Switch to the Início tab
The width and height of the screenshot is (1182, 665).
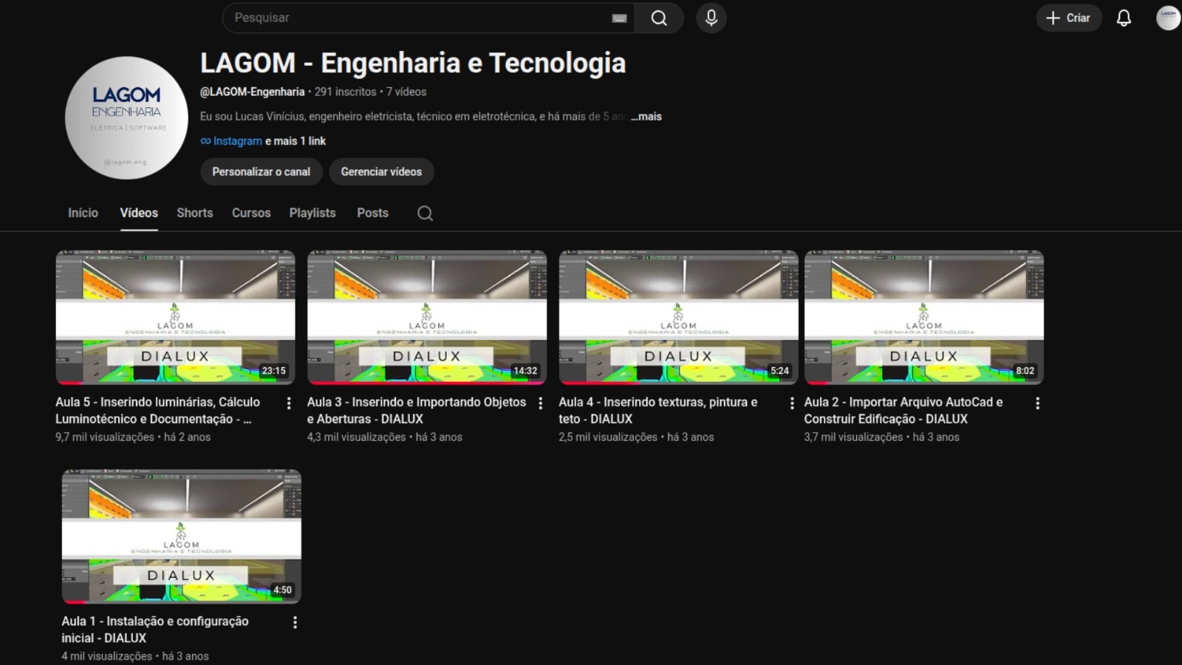(83, 213)
